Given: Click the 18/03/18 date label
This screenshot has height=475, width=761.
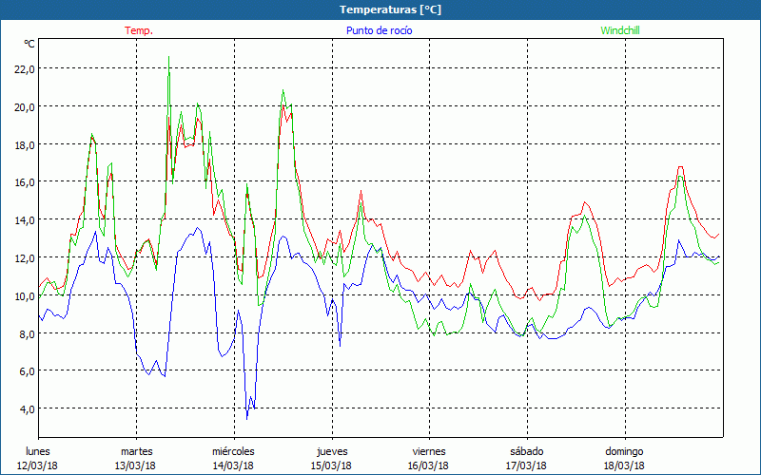Looking at the screenshot, I should click(x=624, y=465).
